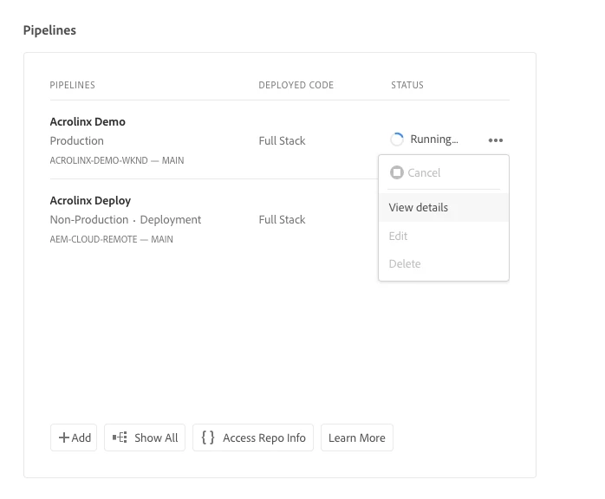
Task: Add a new pipeline
Action: (74, 437)
